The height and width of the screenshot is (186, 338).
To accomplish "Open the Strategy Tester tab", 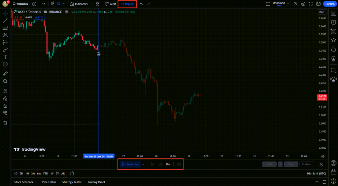I will pyautogui.click(x=72, y=182).
